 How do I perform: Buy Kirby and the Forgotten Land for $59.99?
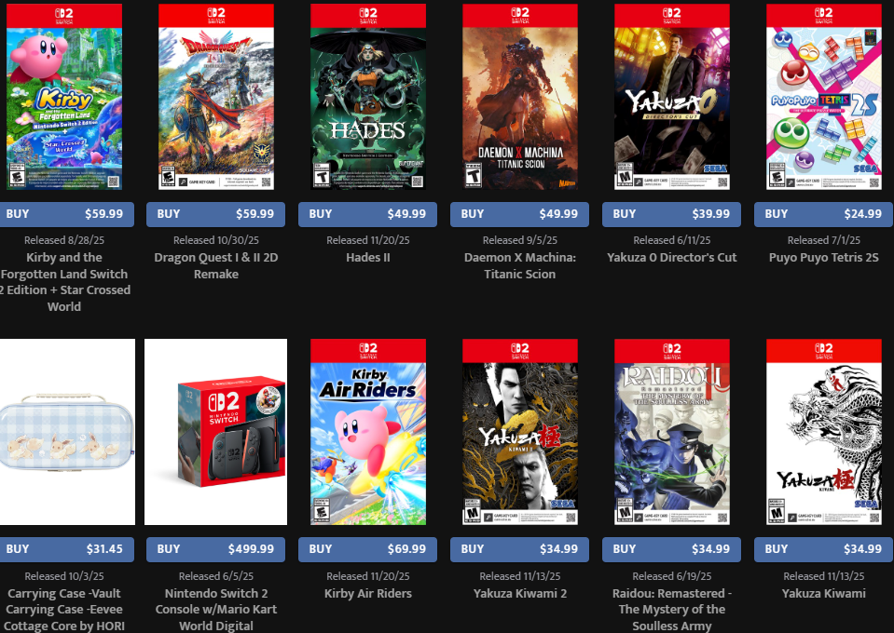point(66,214)
